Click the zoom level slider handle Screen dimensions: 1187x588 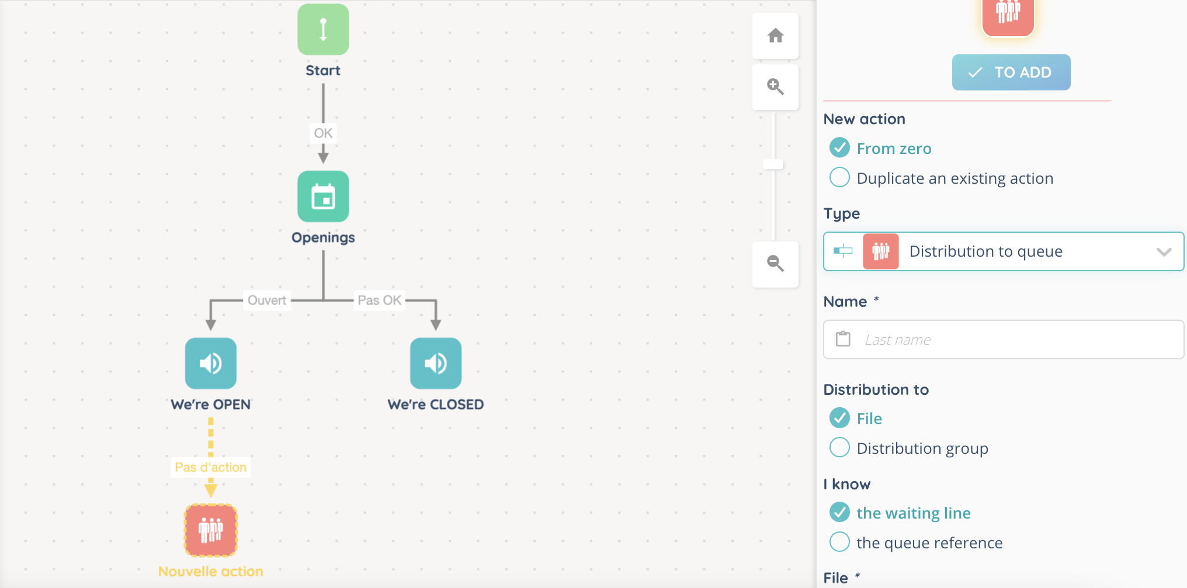(x=773, y=164)
